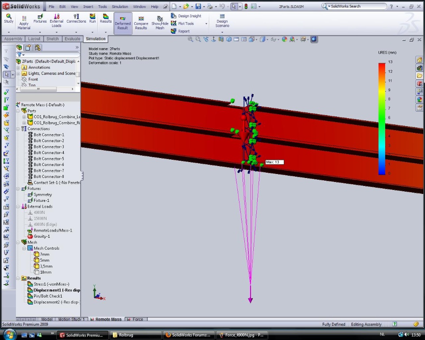Open the Plot Tools dropdown
Image resolution: width=425 pixels, height=340 pixels.
tap(189, 23)
